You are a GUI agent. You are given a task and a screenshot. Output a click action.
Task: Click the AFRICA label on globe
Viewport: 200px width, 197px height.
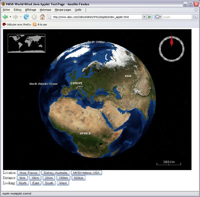click(85, 133)
